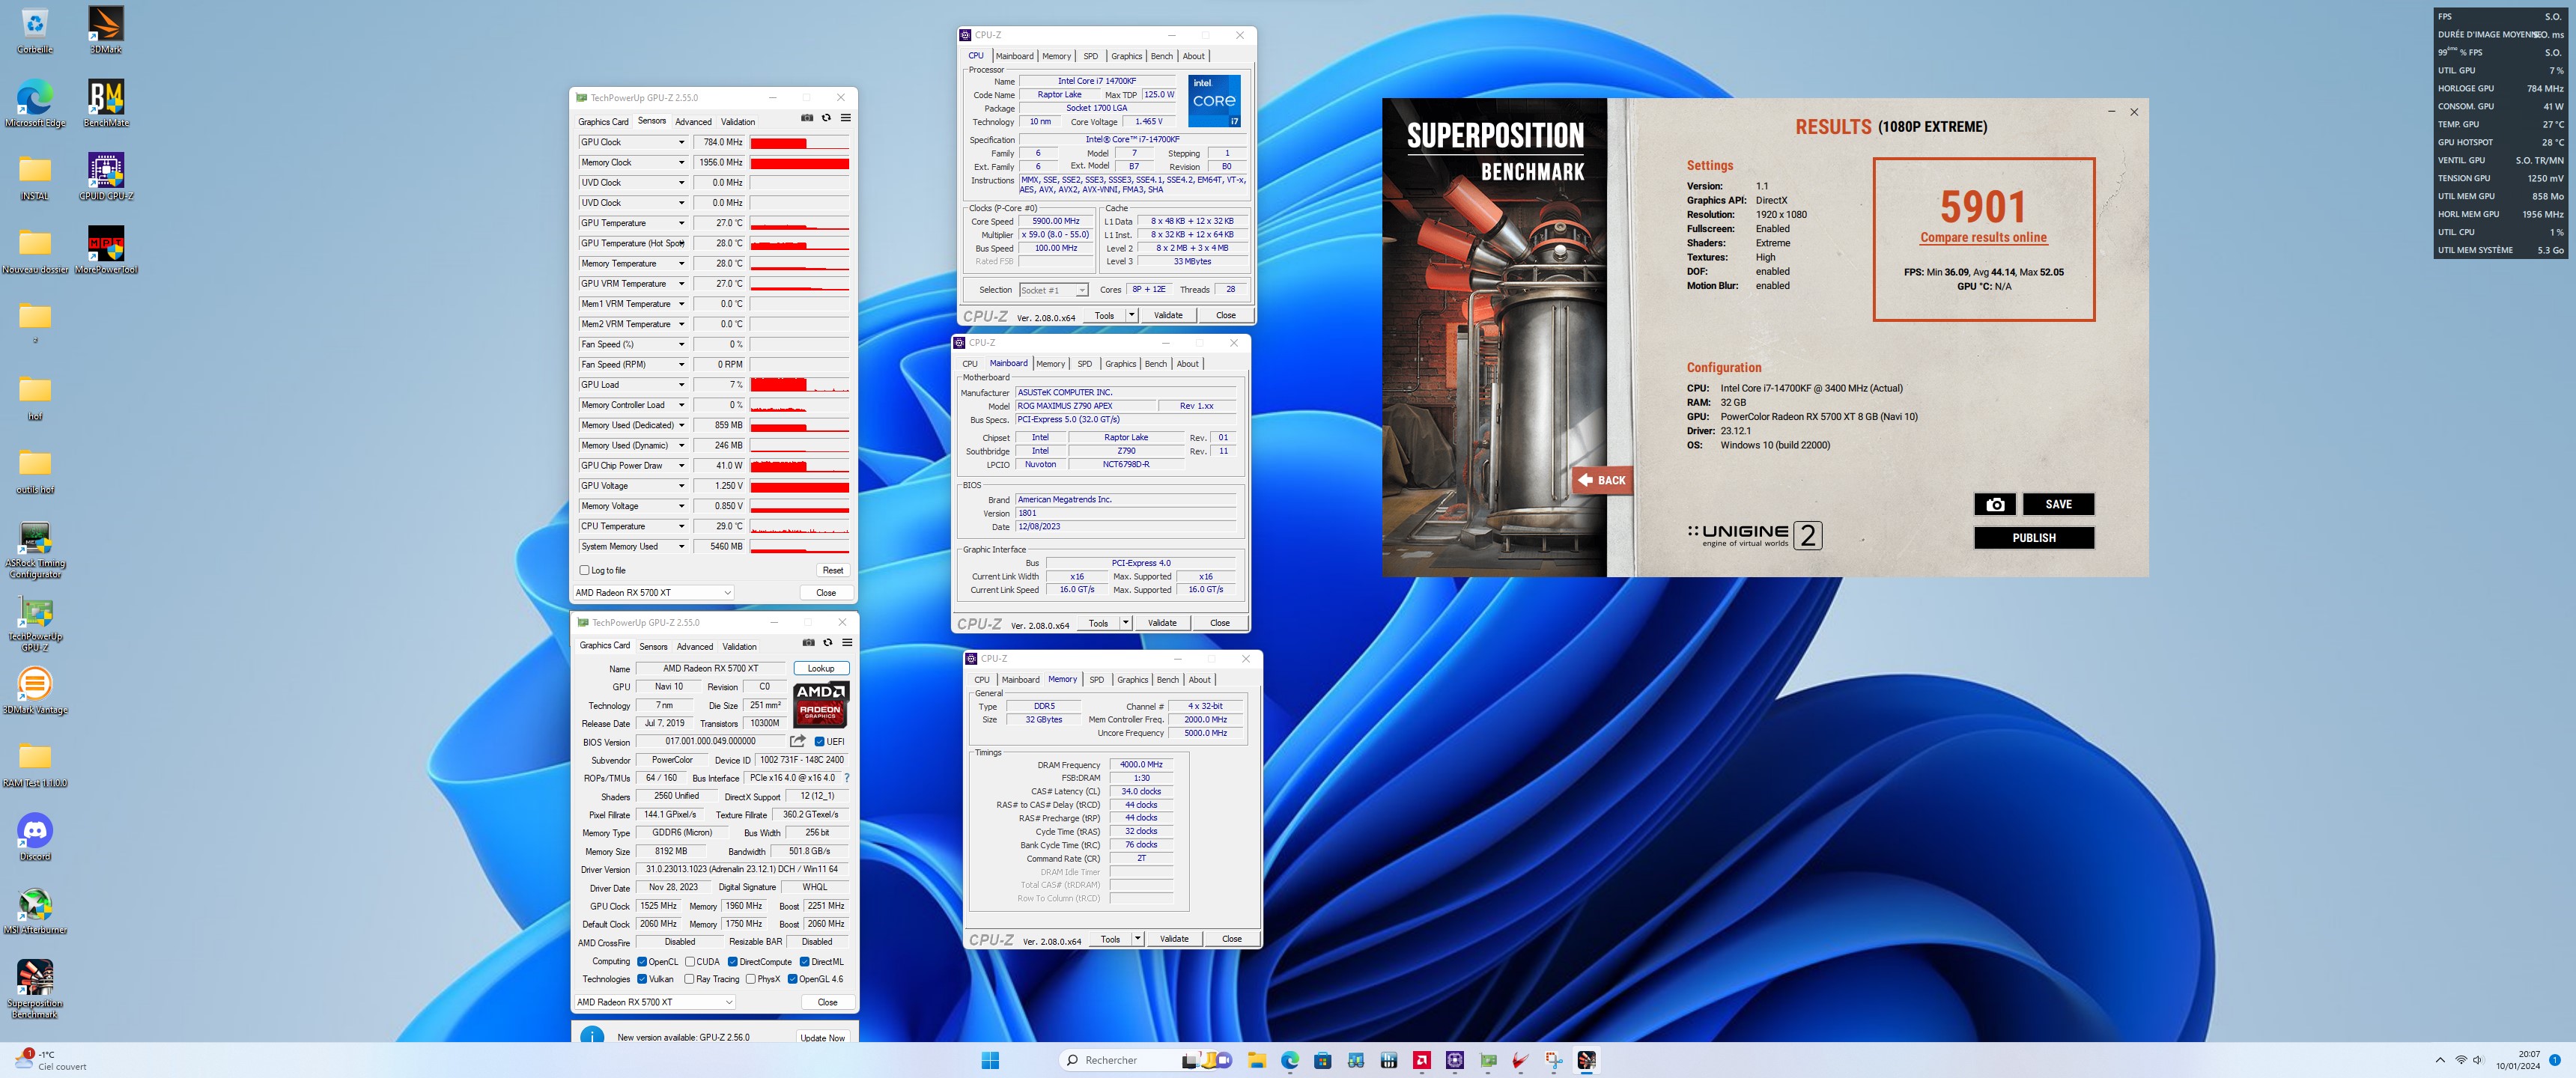This screenshot has height=1078, width=2576.
Task: Open hamburger menu in GPU-Z Sensors window
Action: point(845,118)
